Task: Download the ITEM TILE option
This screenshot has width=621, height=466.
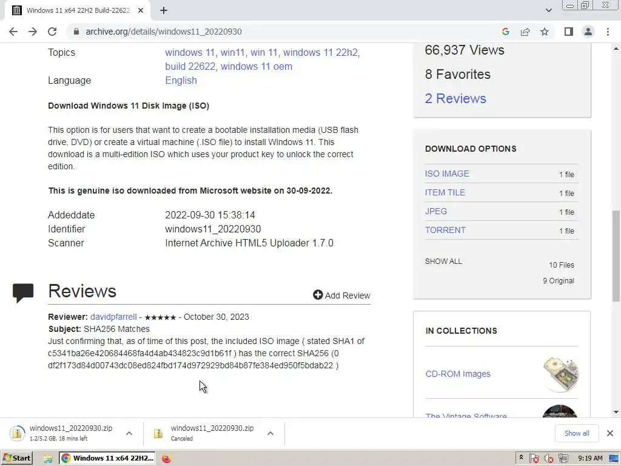Action: (445, 192)
